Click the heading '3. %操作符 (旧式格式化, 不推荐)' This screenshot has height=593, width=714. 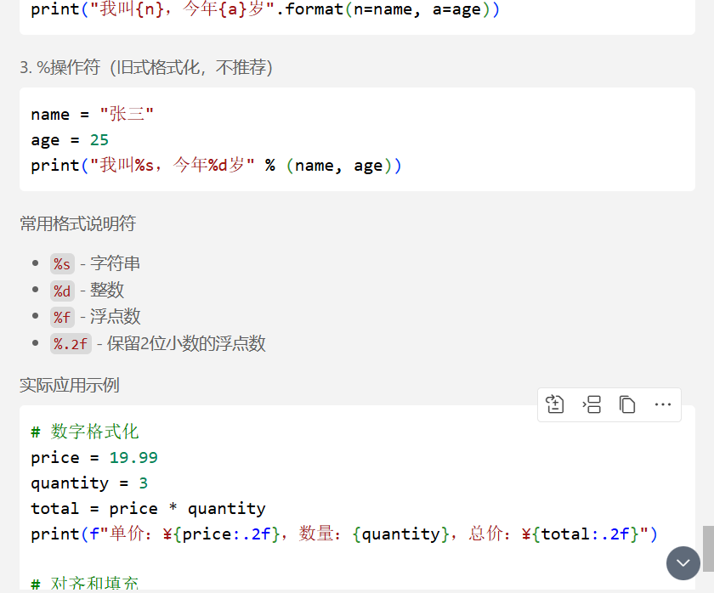145,67
